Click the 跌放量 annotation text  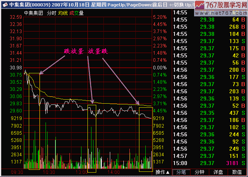74,51
